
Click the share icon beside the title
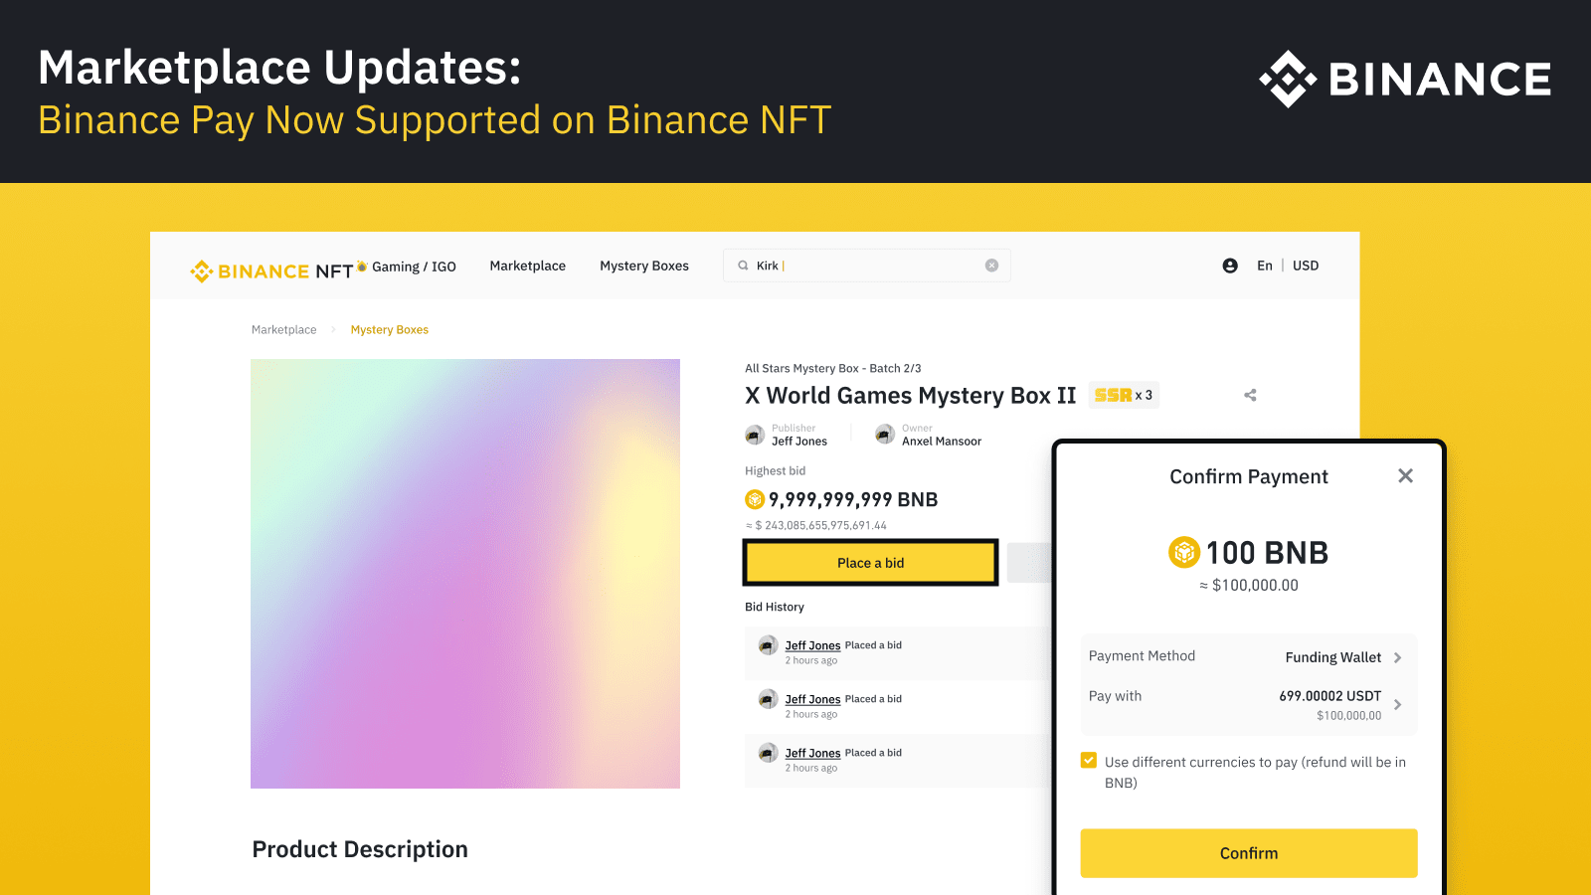1250,395
